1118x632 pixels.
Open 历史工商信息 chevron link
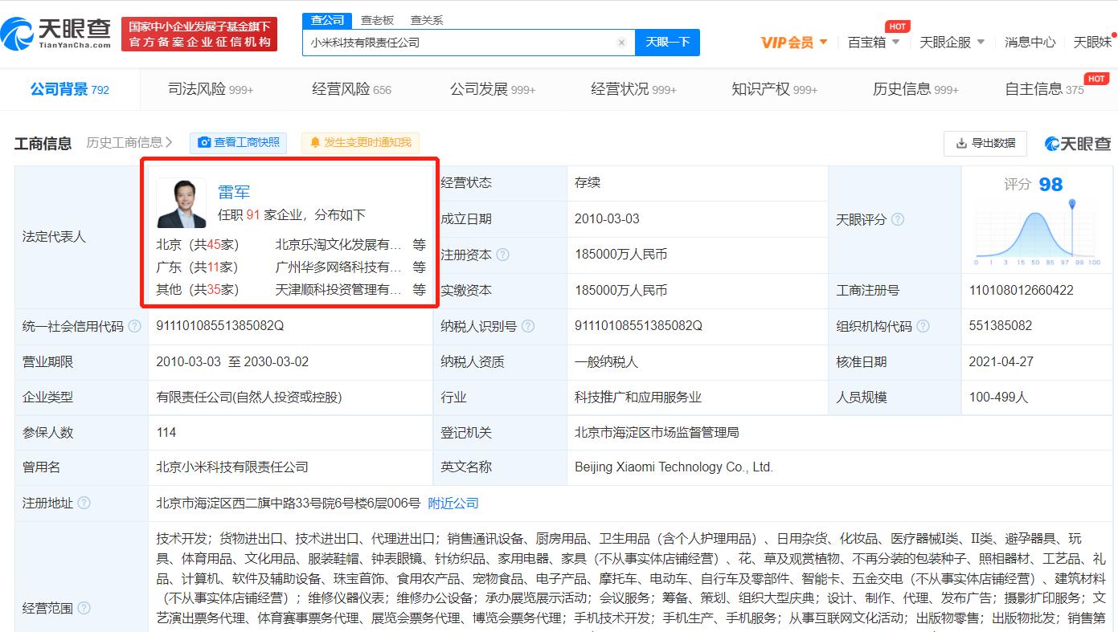(129, 143)
